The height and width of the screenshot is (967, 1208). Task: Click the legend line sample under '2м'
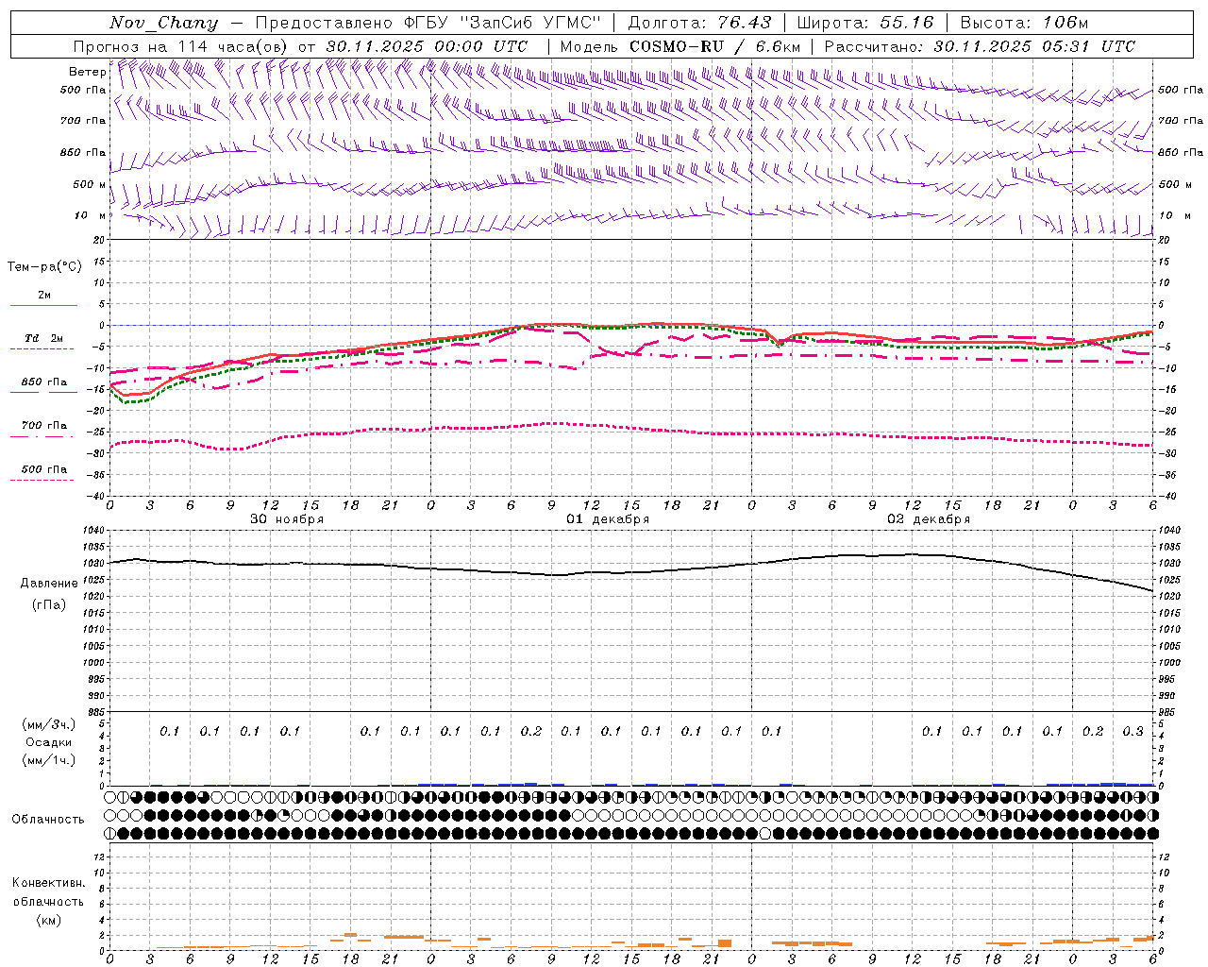42,305
